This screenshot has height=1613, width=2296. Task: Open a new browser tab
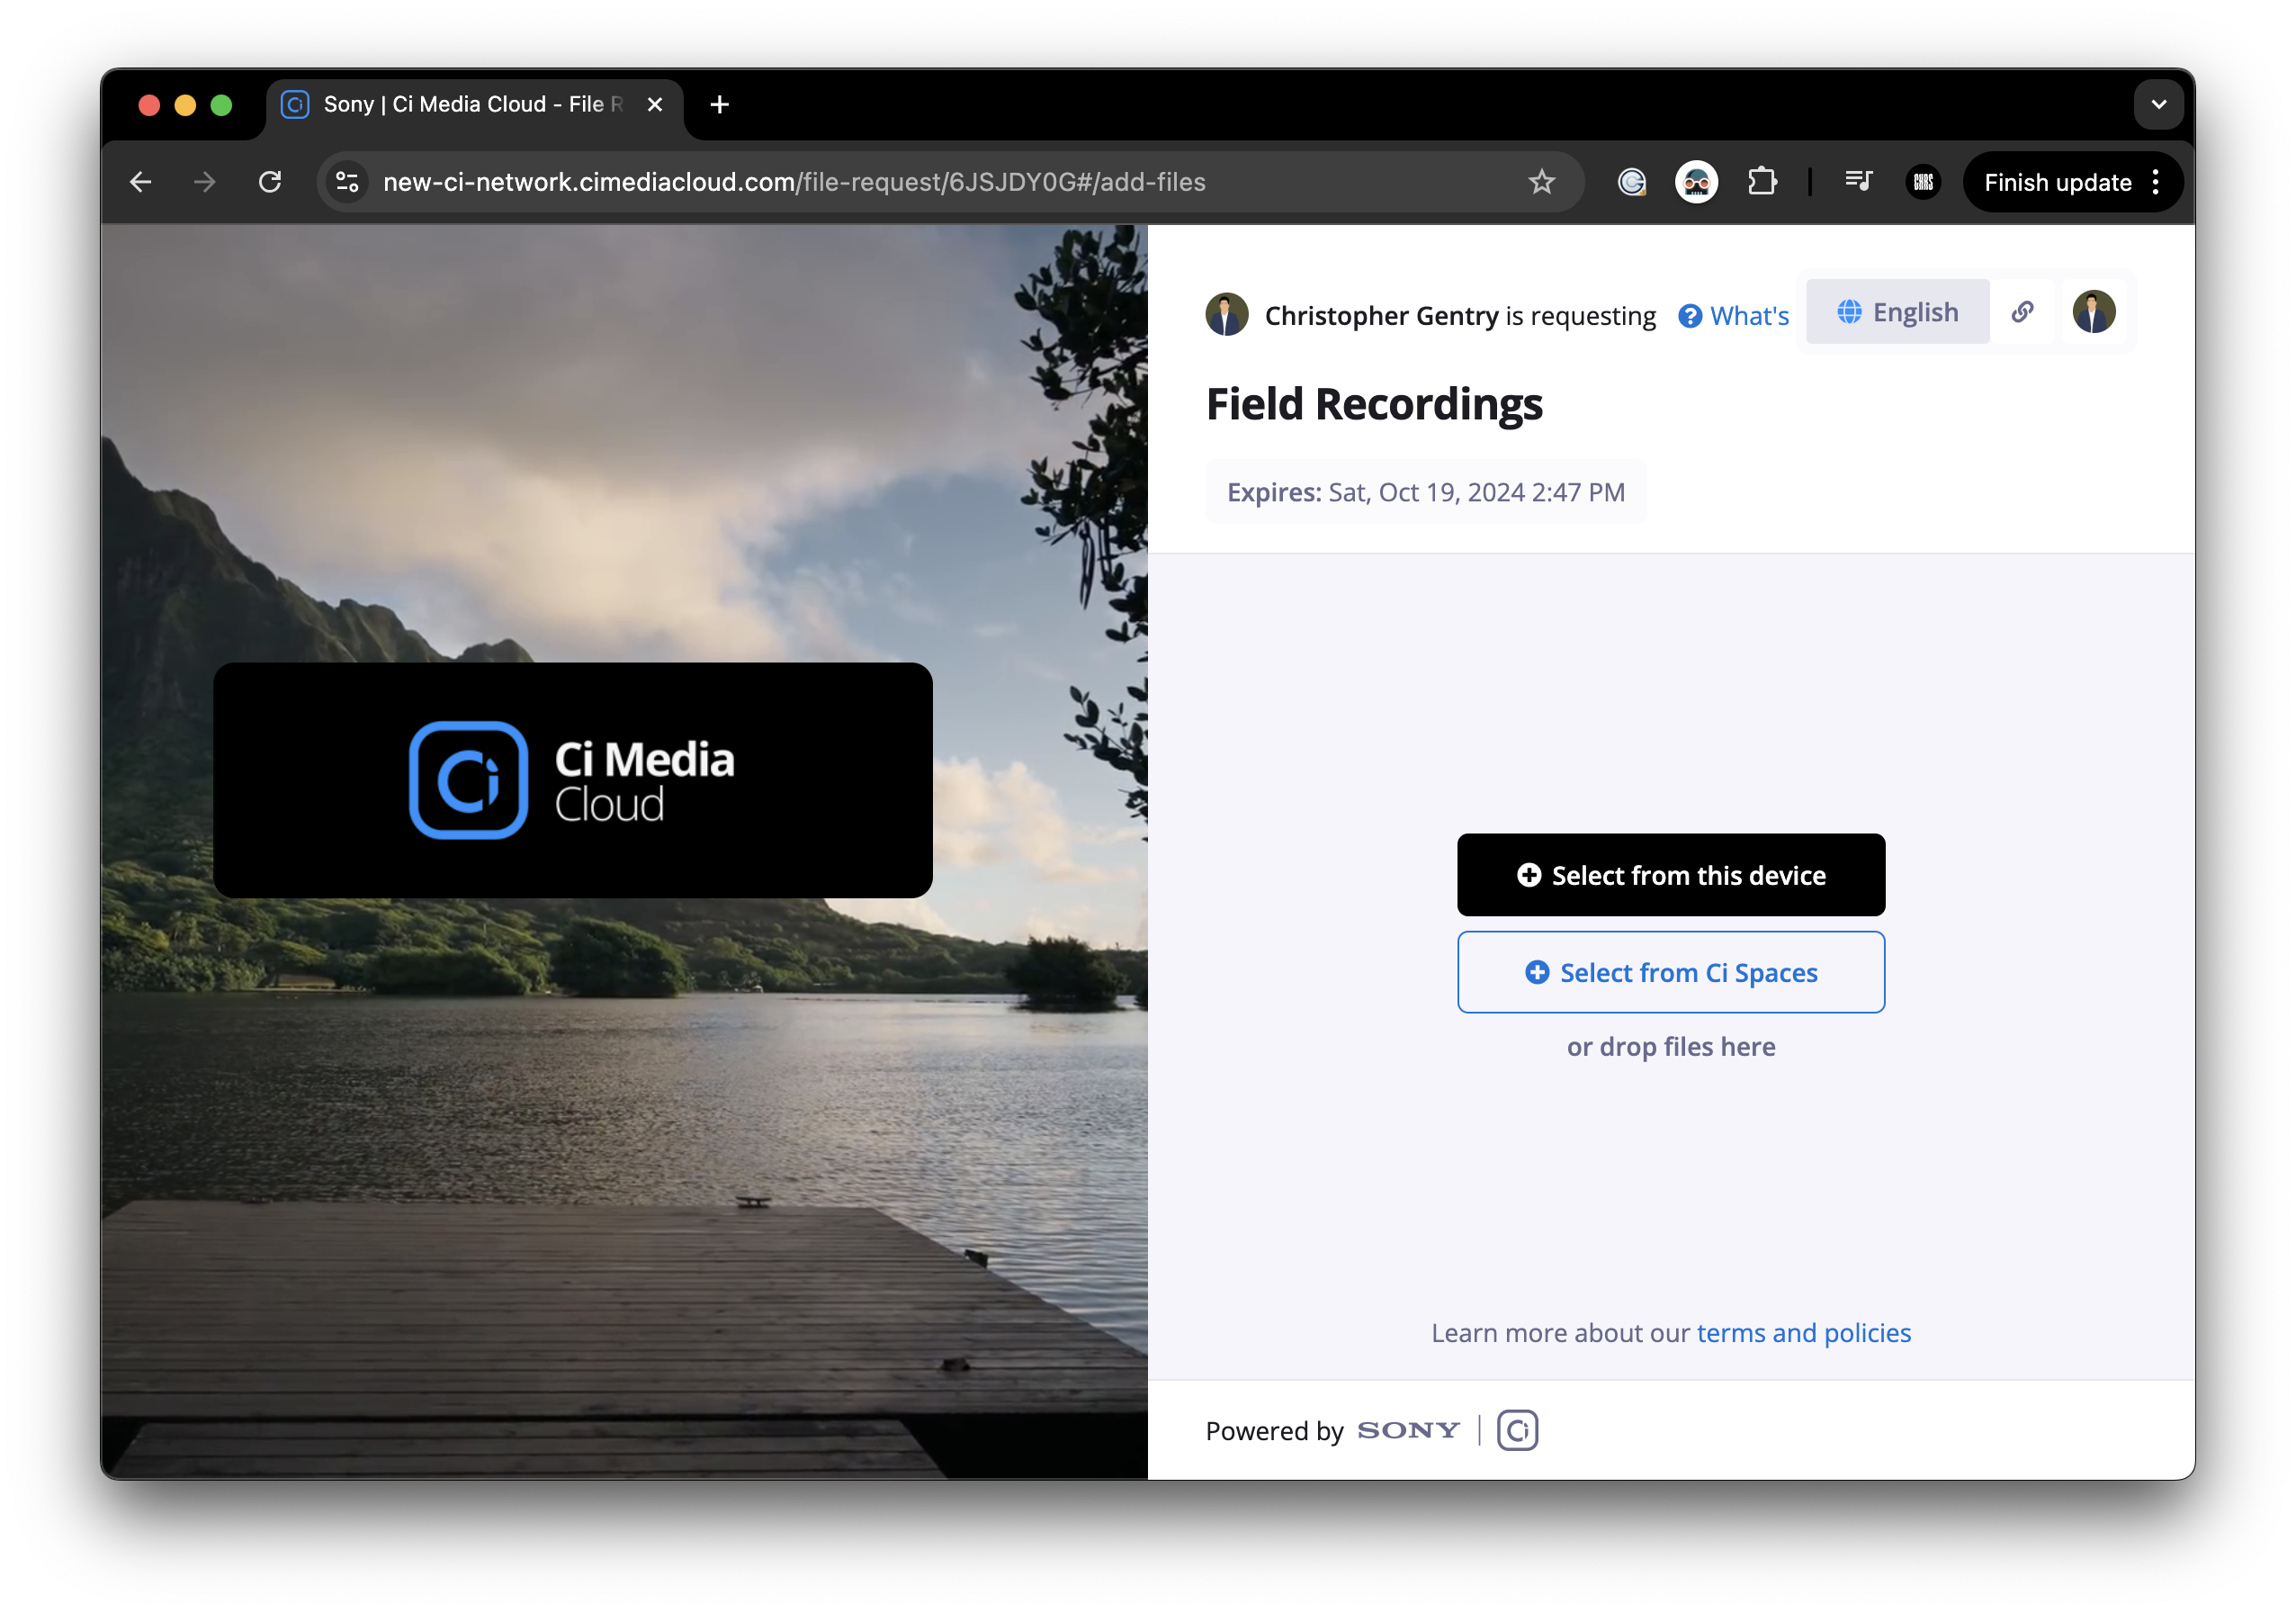point(719,104)
